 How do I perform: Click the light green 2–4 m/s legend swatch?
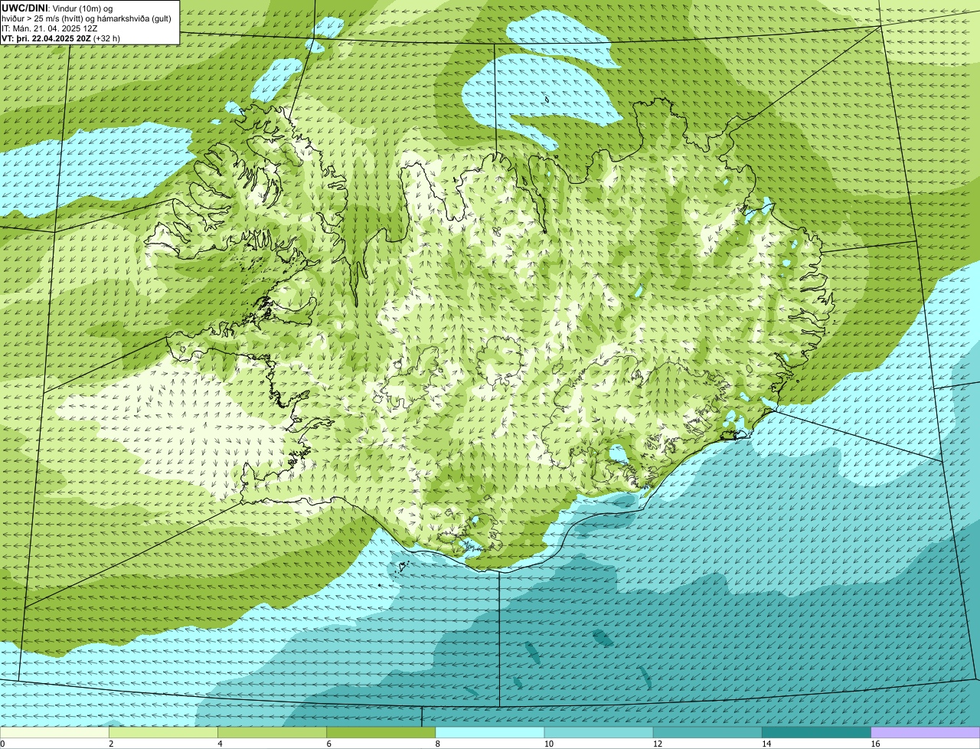[x=163, y=732]
